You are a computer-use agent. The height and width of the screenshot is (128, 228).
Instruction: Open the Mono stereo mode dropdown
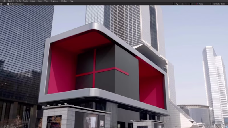(203, 4)
